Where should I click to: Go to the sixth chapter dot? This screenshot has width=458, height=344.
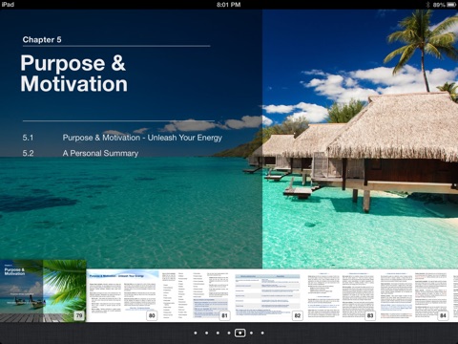coord(251,333)
